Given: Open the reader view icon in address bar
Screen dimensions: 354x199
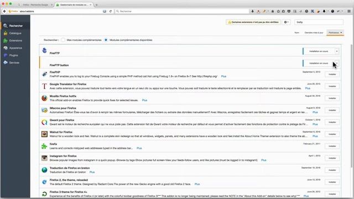Looking at the screenshot, I should click(x=105, y=11).
